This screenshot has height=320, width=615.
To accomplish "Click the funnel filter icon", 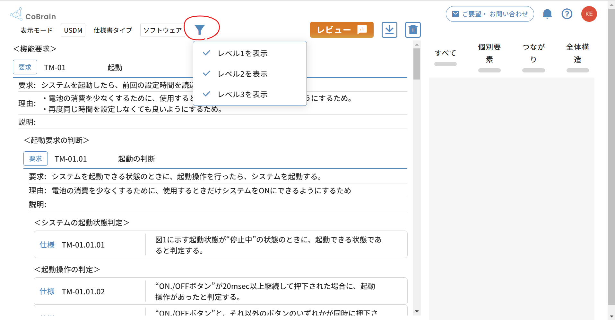I will click(200, 30).
